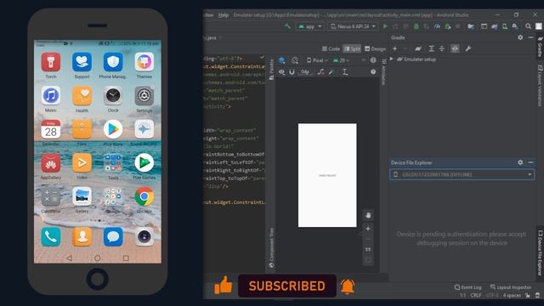
Task: Click Expand All in Gradle toolbar
Action: pyautogui.click(x=431, y=49)
